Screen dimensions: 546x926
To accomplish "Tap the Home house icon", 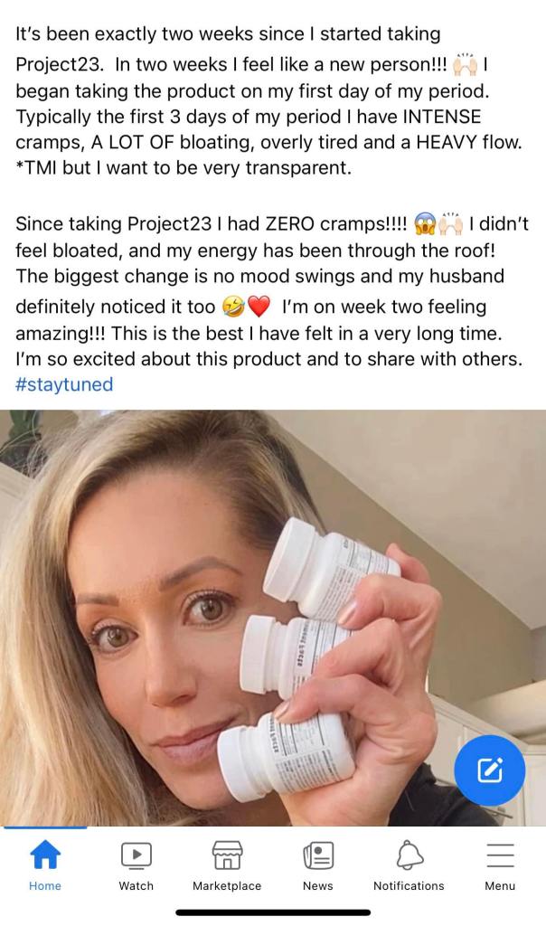I will 45,855.
